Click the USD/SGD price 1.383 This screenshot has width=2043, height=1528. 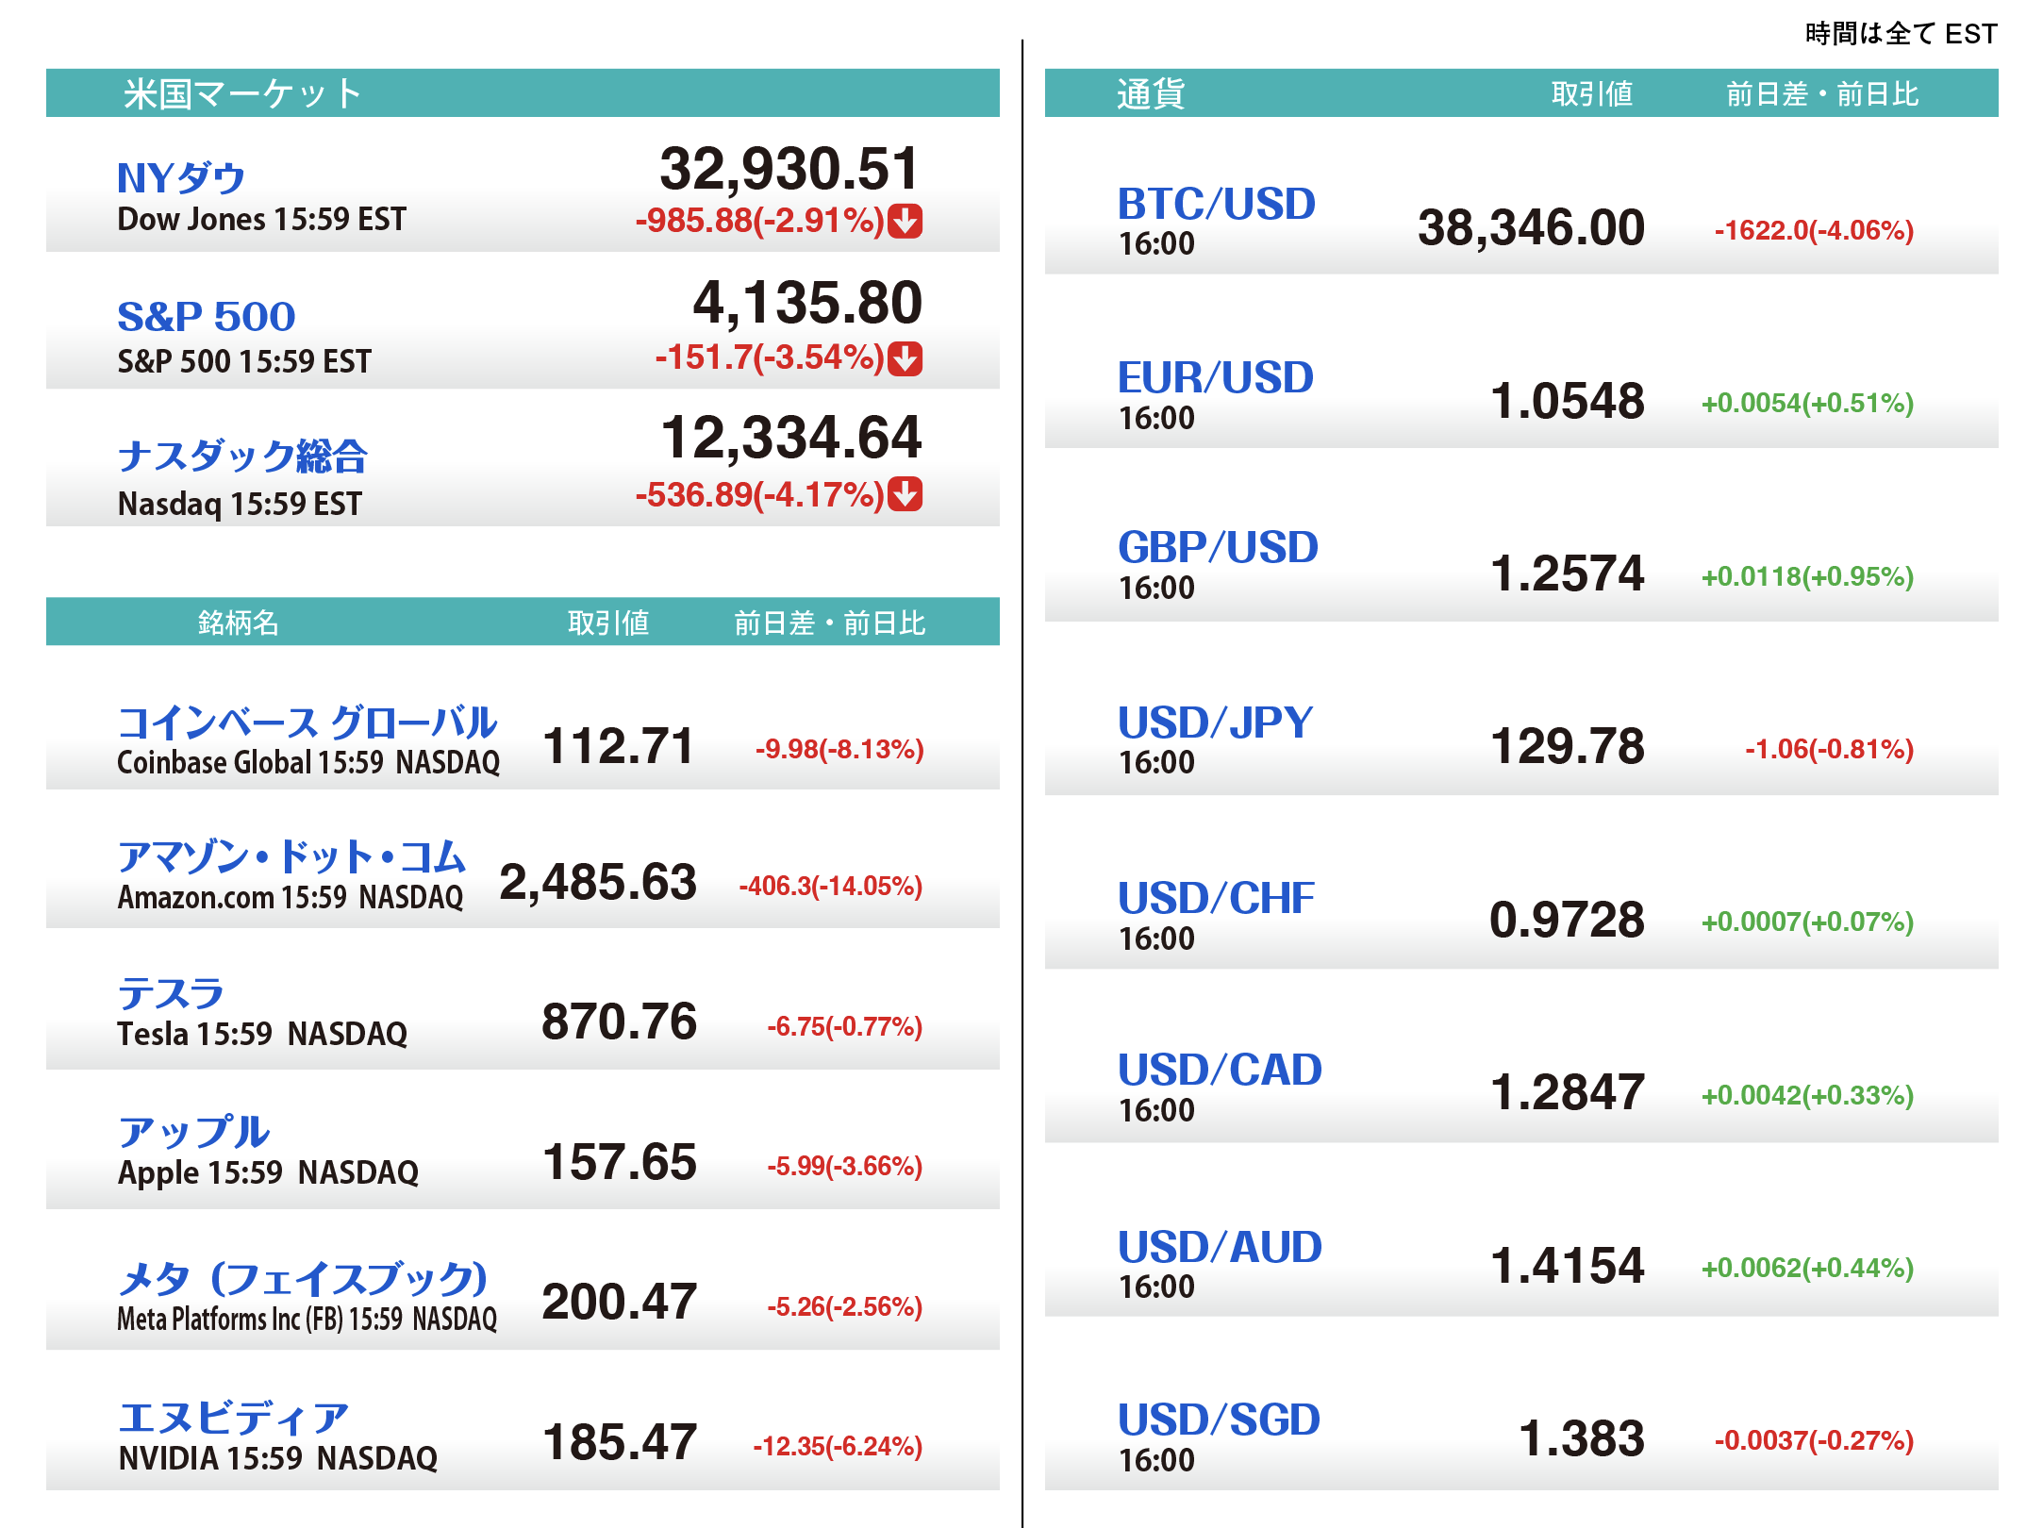click(x=1582, y=1438)
